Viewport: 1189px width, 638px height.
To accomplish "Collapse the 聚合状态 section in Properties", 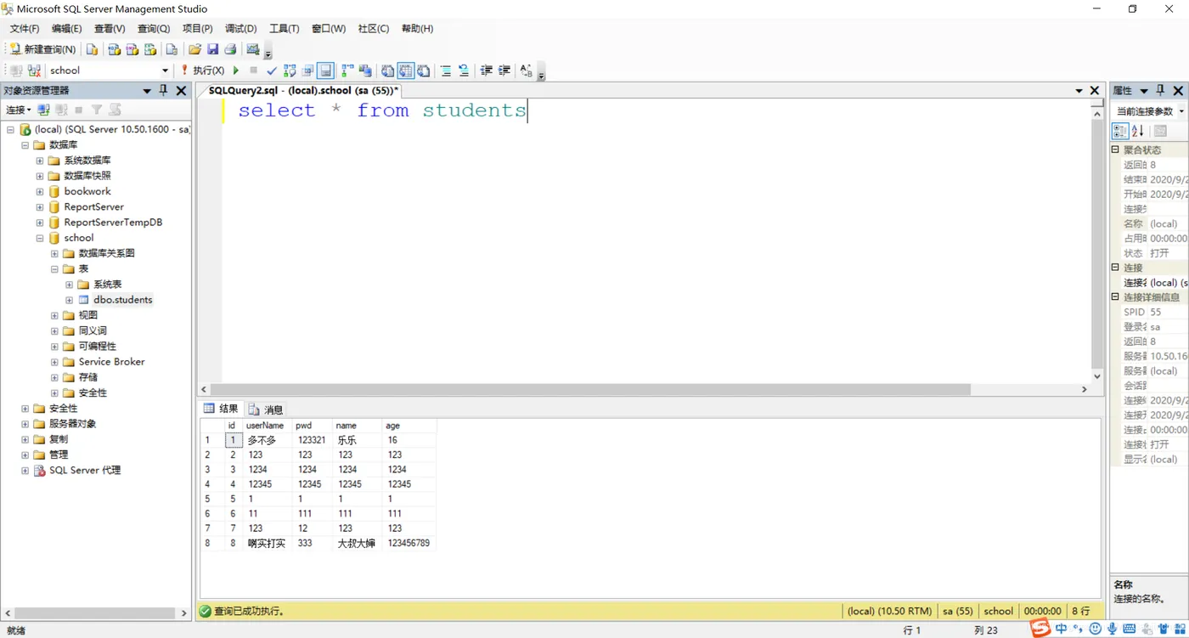I will [1116, 150].
